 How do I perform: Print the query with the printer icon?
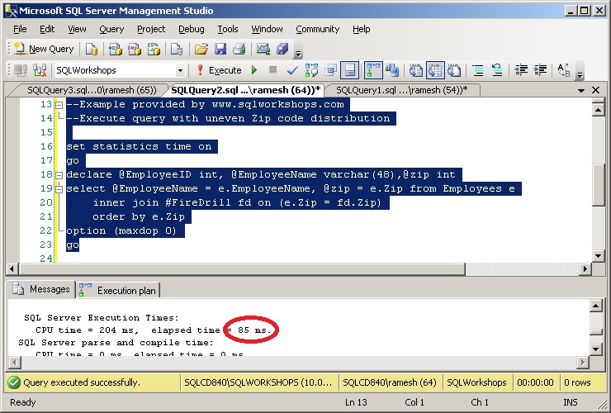point(239,49)
